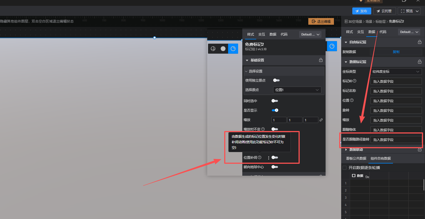
Task: Open the 选择原点 dropdown showing 位置1
Action: point(297,90)
